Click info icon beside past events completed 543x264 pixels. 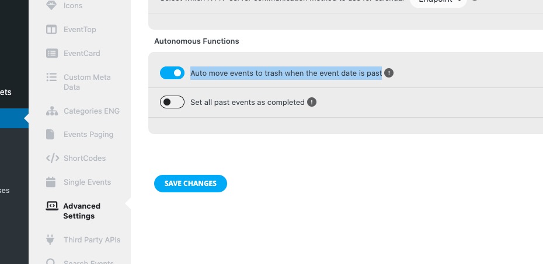(312, 103)
